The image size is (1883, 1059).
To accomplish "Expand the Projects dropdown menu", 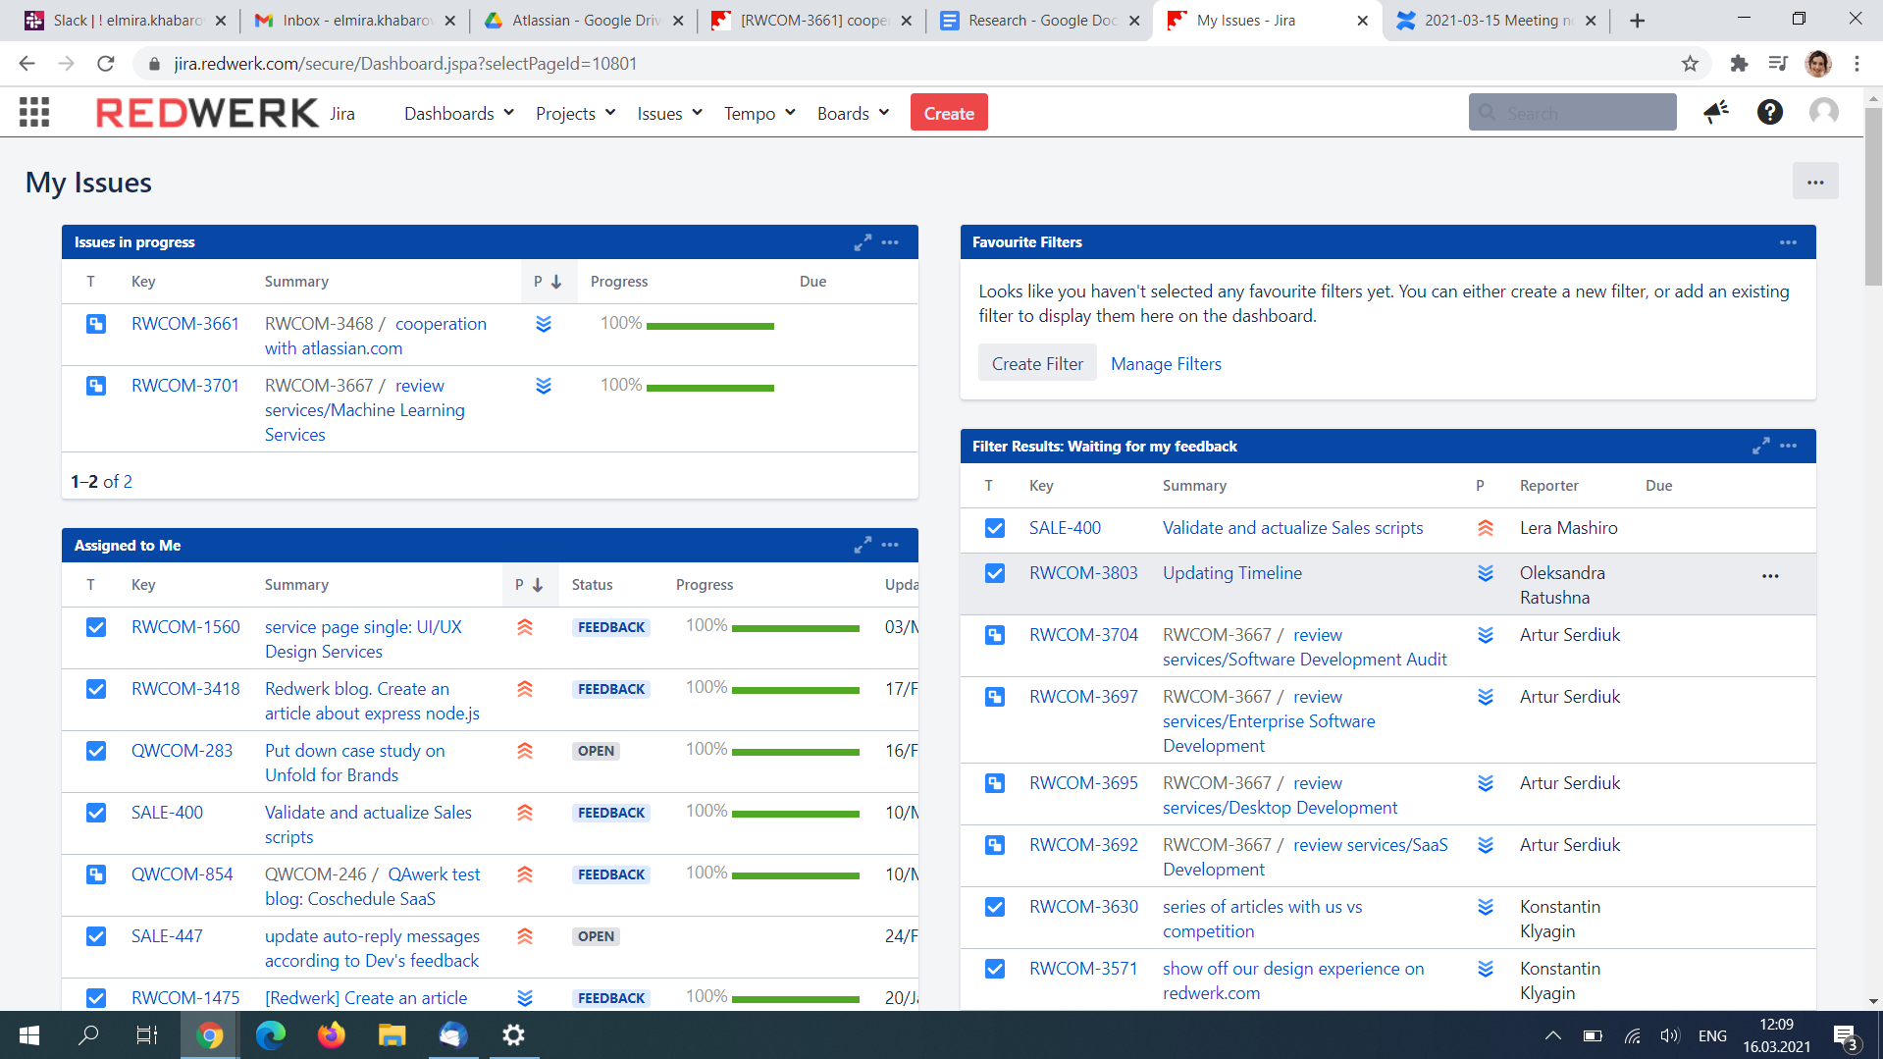I will (575, 114).
